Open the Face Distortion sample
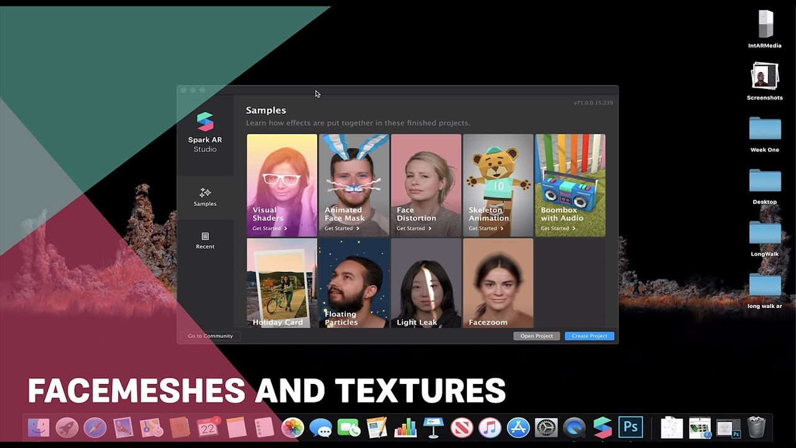 pyautogui.click(x=426, y=185)
